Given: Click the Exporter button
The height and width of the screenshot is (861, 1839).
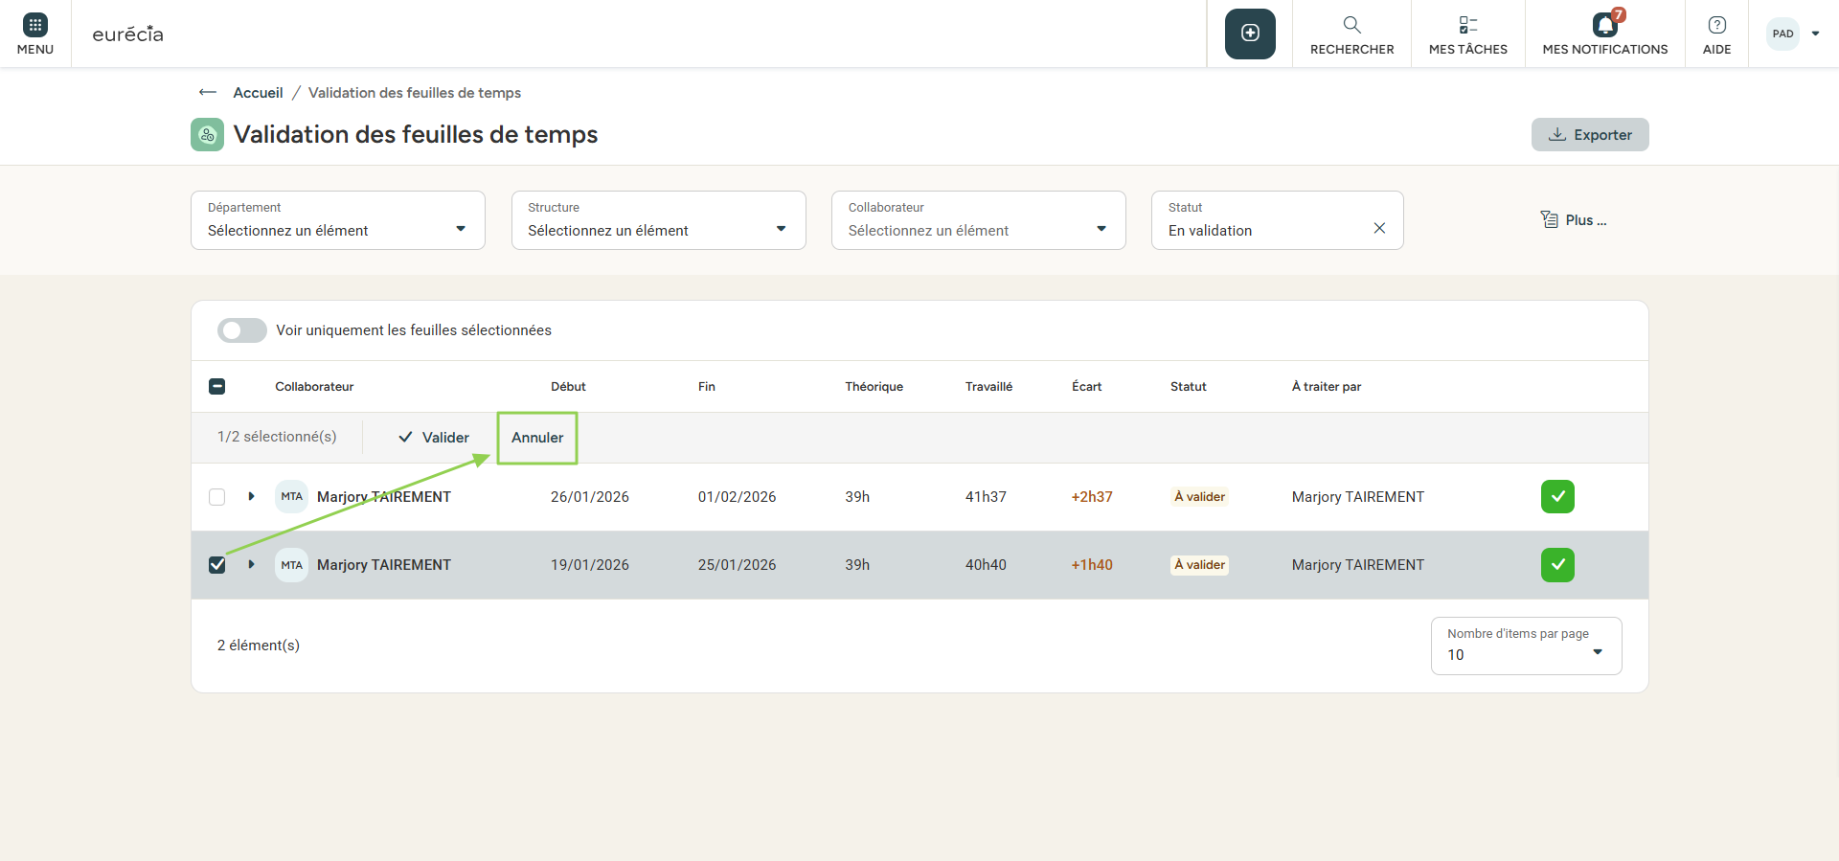Looking at the screenshot, I should coord(1590,135).
